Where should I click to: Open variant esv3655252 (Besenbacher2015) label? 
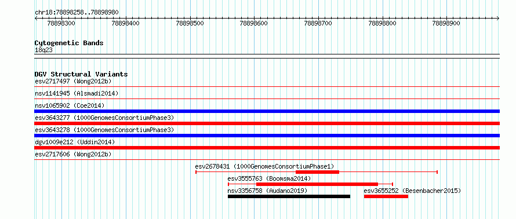click(x=412, y=191)
